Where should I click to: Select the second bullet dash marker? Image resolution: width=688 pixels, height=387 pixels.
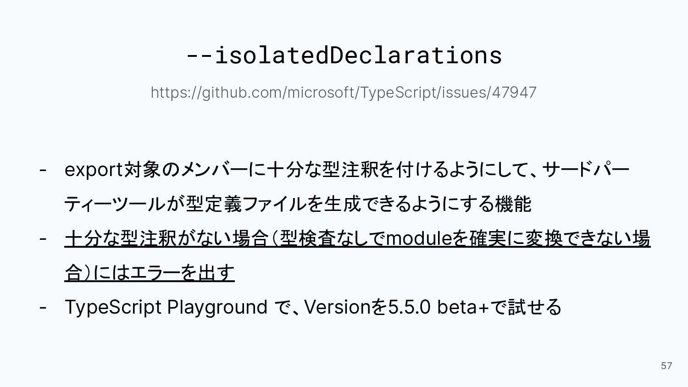click(43, 238)
